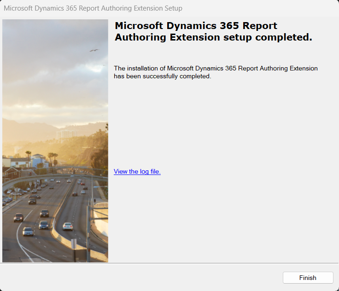Click the highway sunset banner image

55,141
